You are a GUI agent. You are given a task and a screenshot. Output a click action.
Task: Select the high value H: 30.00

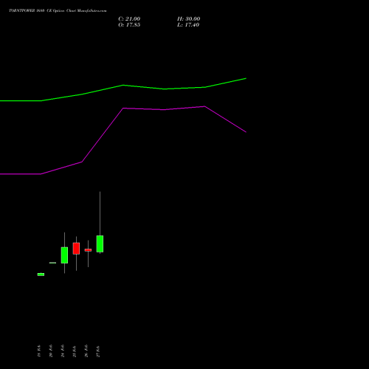(189, 19)
